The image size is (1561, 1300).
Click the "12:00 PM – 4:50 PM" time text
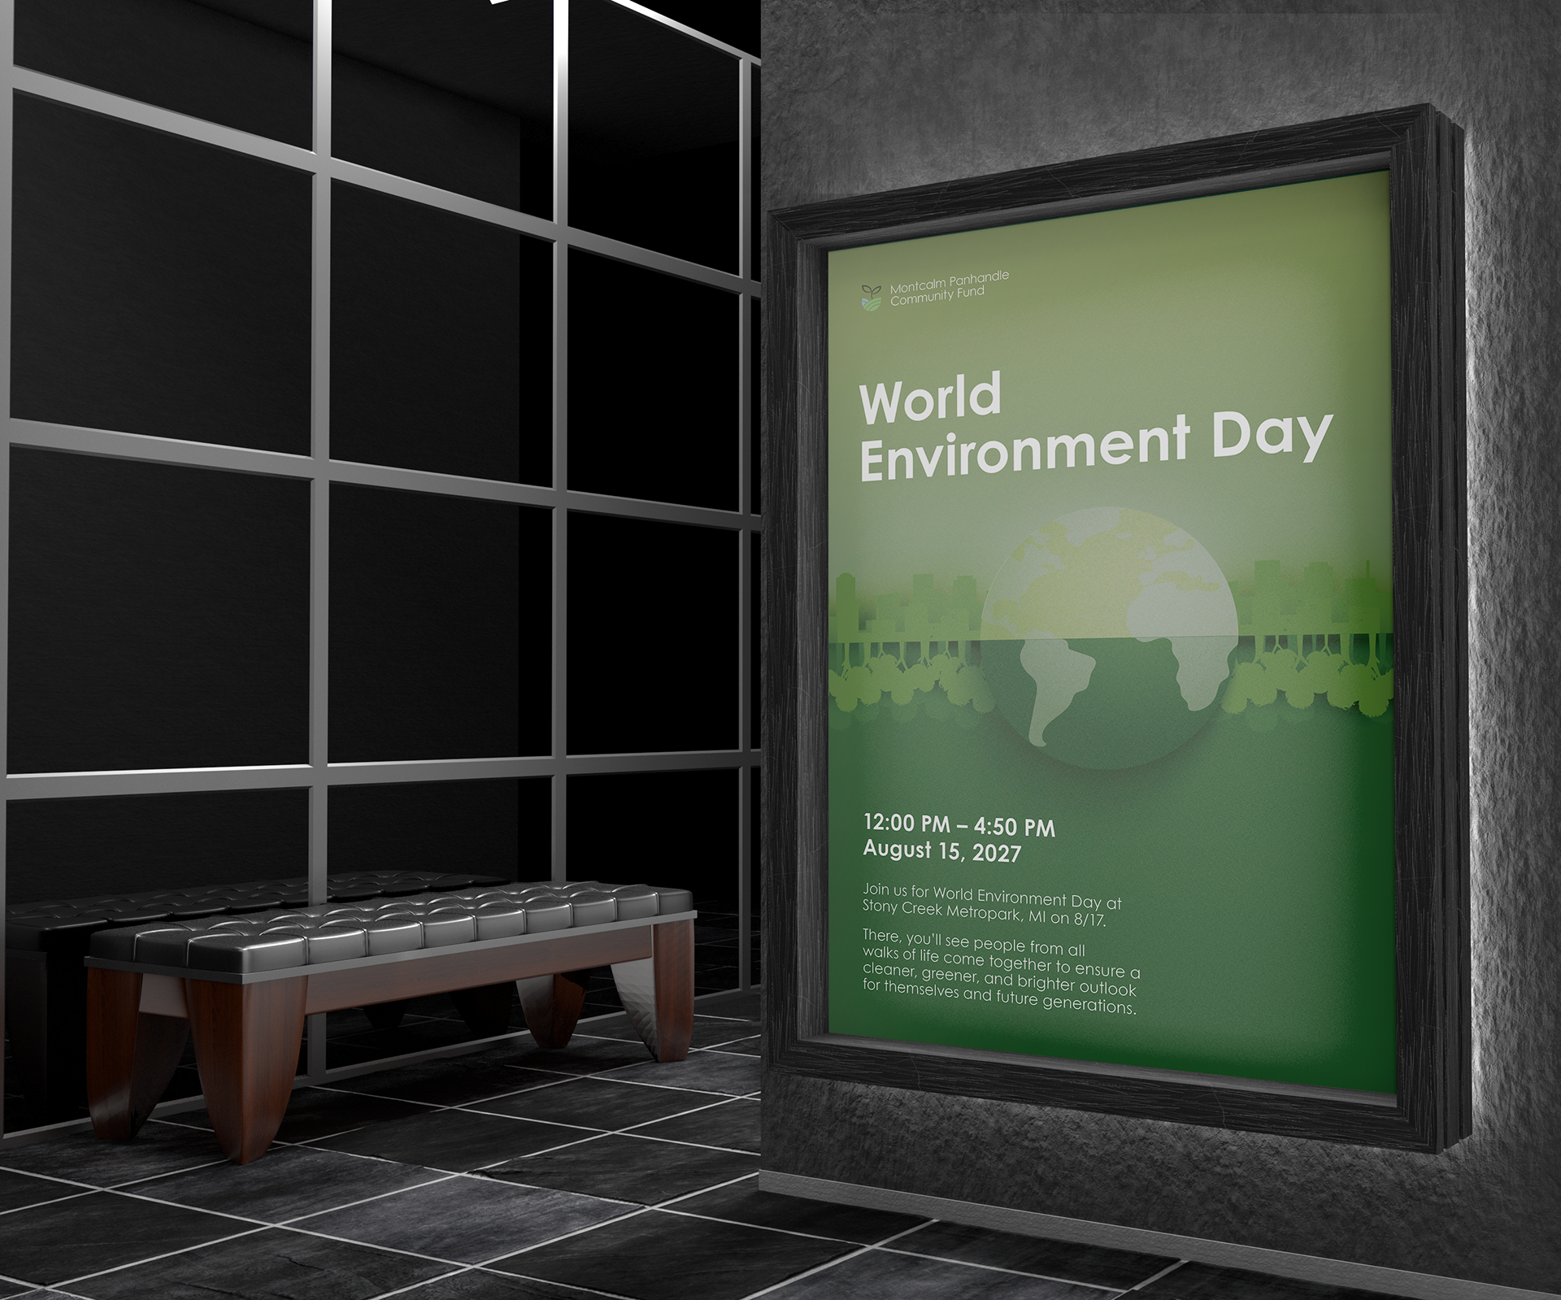click(959, 825)
